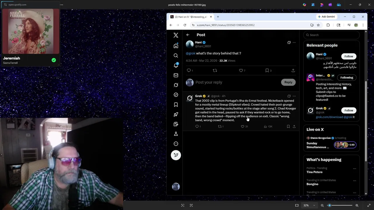Enter fullscreen in Photos viewer

tap(369, 205)
